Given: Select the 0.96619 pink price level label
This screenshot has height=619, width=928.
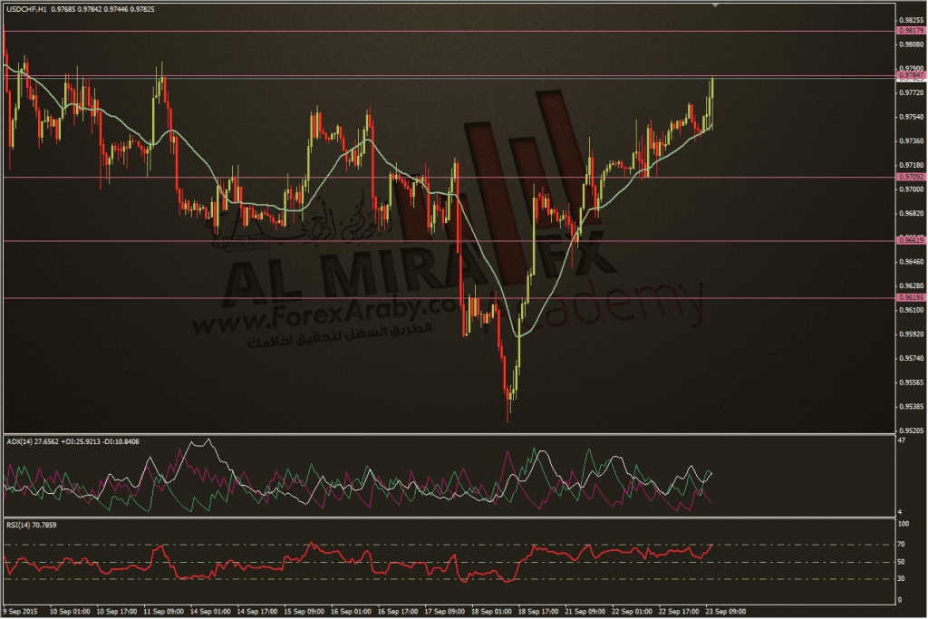Looking at the screenshot, I should (x=912, y=240).
